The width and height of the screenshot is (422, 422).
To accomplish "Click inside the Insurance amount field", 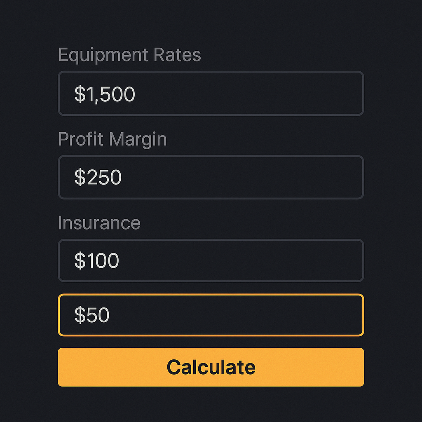I will click(211, 260).
